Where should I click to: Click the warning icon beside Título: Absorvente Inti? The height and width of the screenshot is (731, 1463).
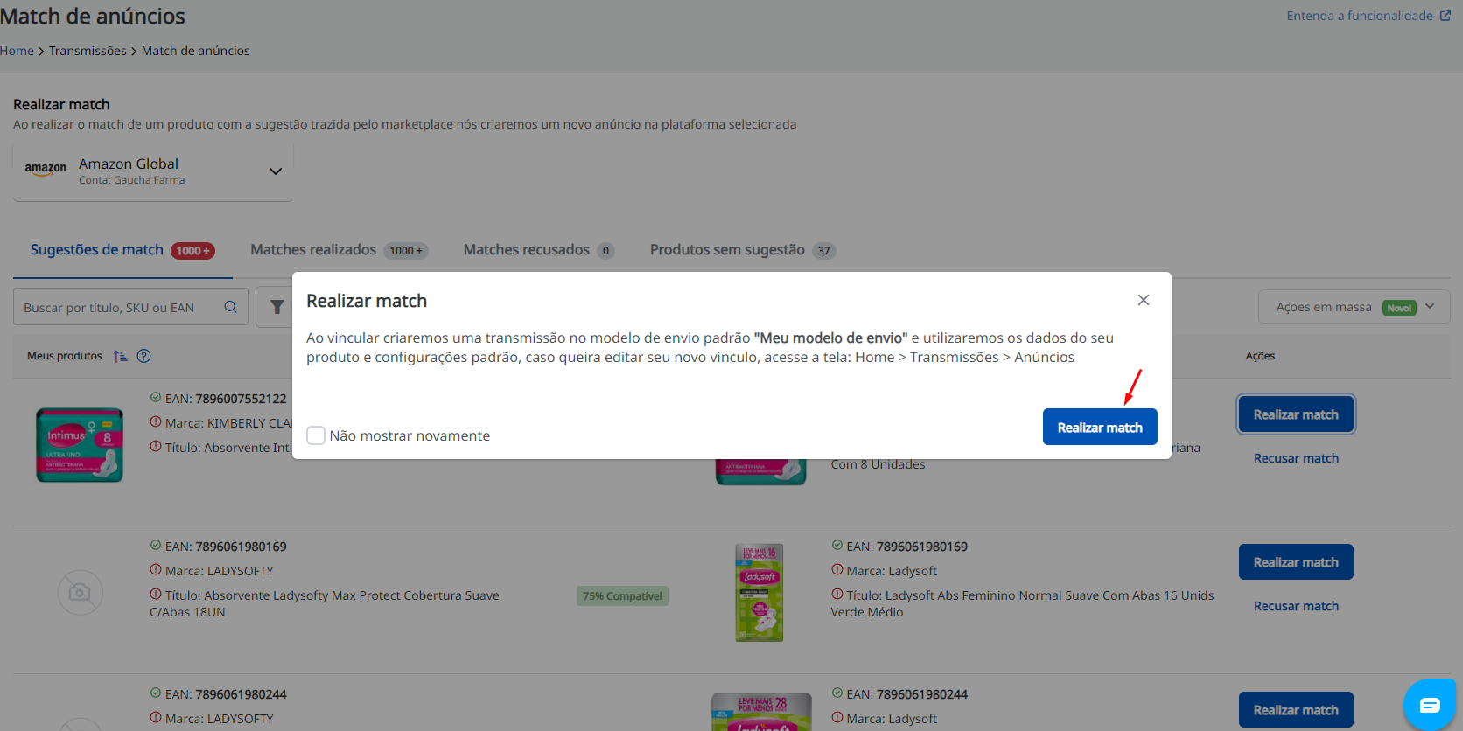pyautogui.click(x=156, y=447)
